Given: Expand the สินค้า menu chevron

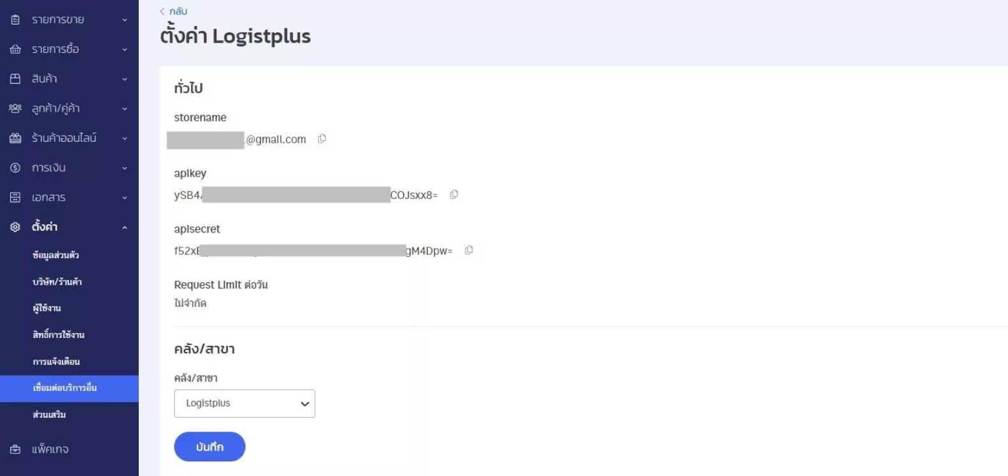Looking at the screenshot, I should pyautogui.click(x=125, y=79).
